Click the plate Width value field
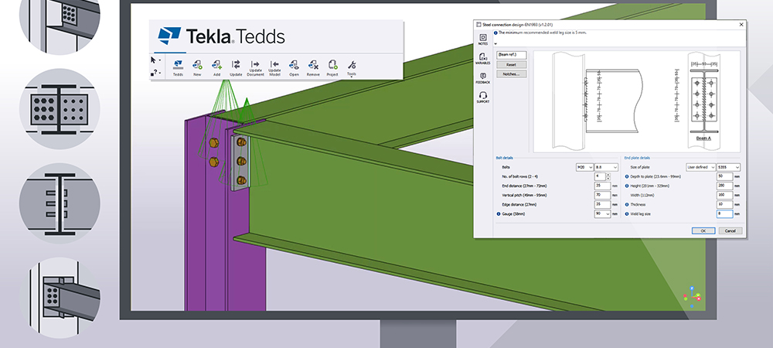The height and width of the screenshot is (348, 773). [725, 195]
